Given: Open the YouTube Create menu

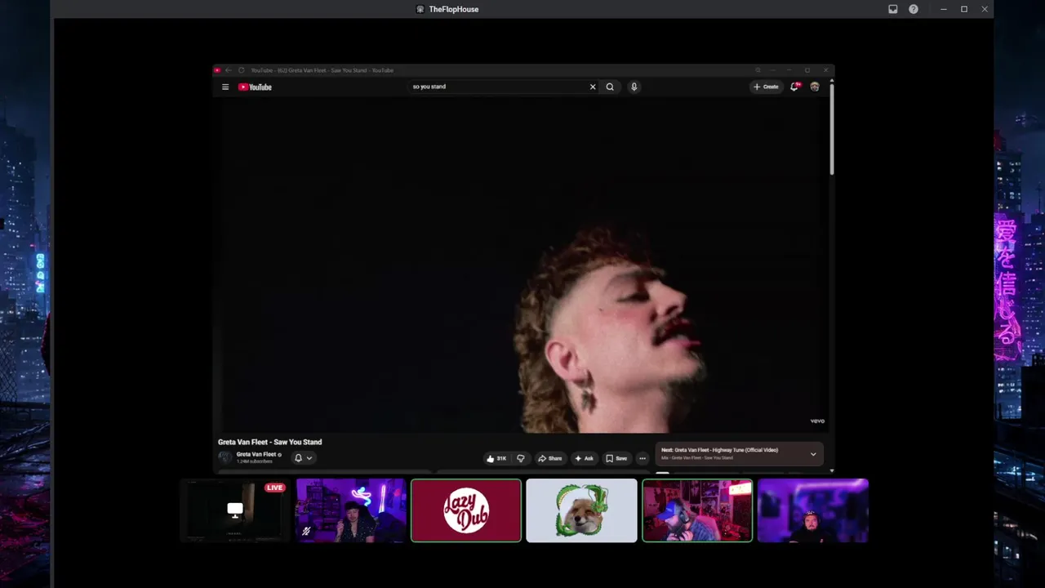Looking at the screenshot, I should point(766,87).
